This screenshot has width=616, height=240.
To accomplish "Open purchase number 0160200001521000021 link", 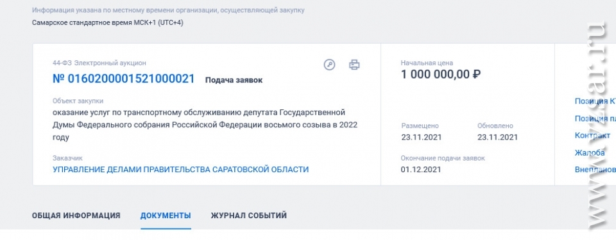I will [124, 79].
